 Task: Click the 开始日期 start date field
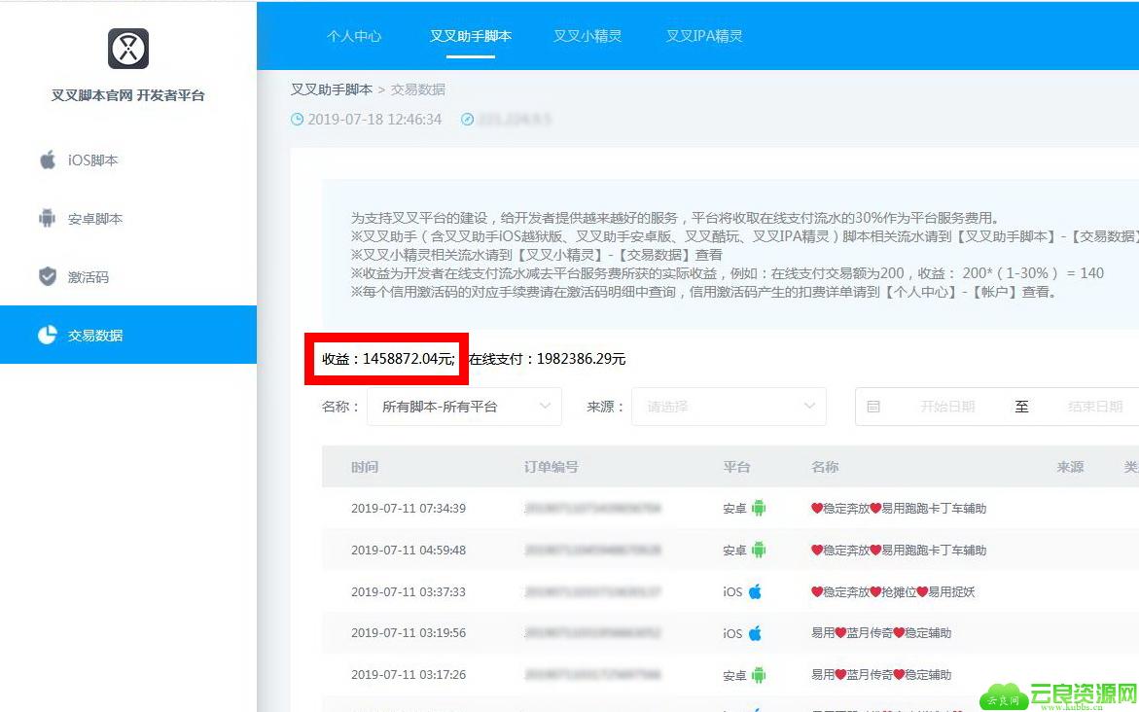point(947,407)
